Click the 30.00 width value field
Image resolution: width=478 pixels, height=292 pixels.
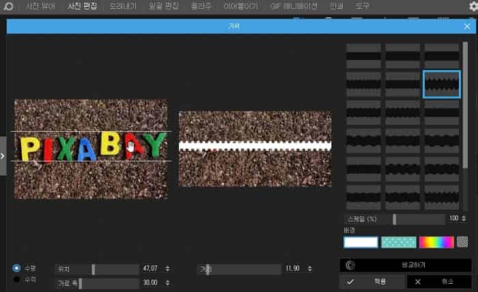pos(151,283)
